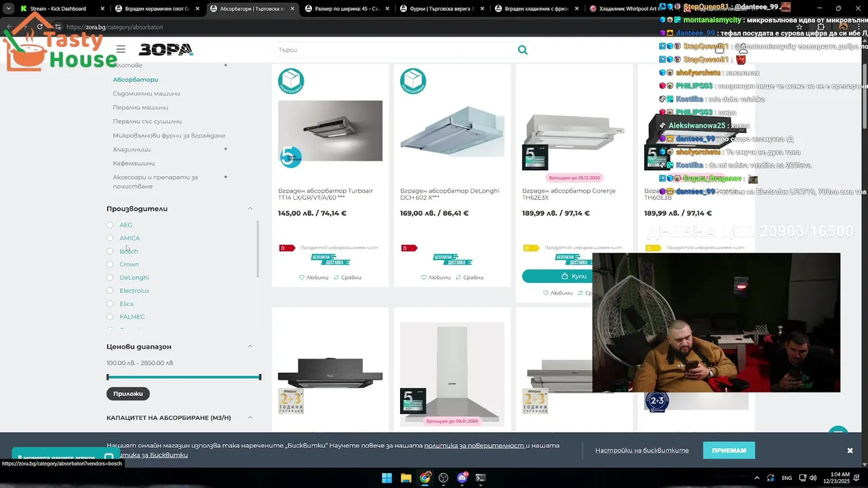Image resolution: width=868 pixels, height=488 pixels.
Task: Expand the Хладилници subcategory
Action: pyautogui.click(x=226, y=149)
